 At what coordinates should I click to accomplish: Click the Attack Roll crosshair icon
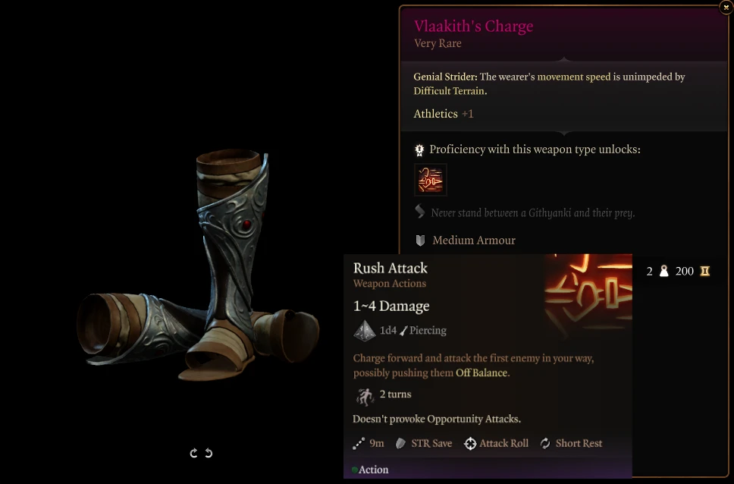tap(470, 443)
